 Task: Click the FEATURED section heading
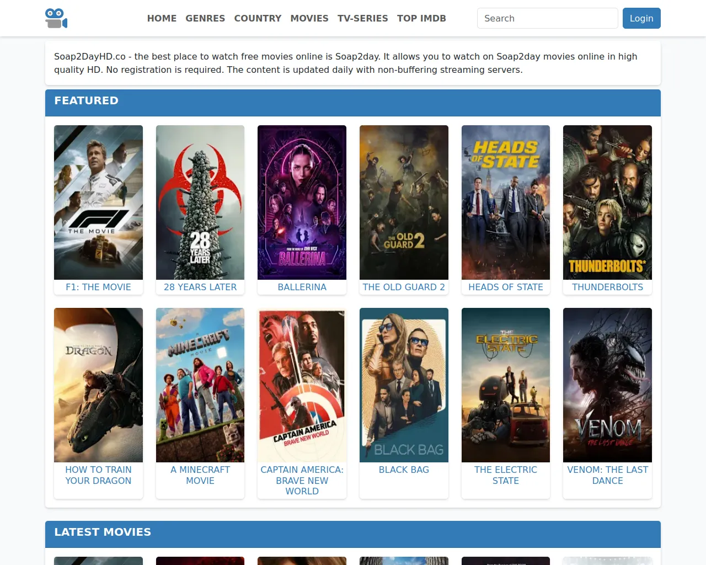click(x=86, y=100)
